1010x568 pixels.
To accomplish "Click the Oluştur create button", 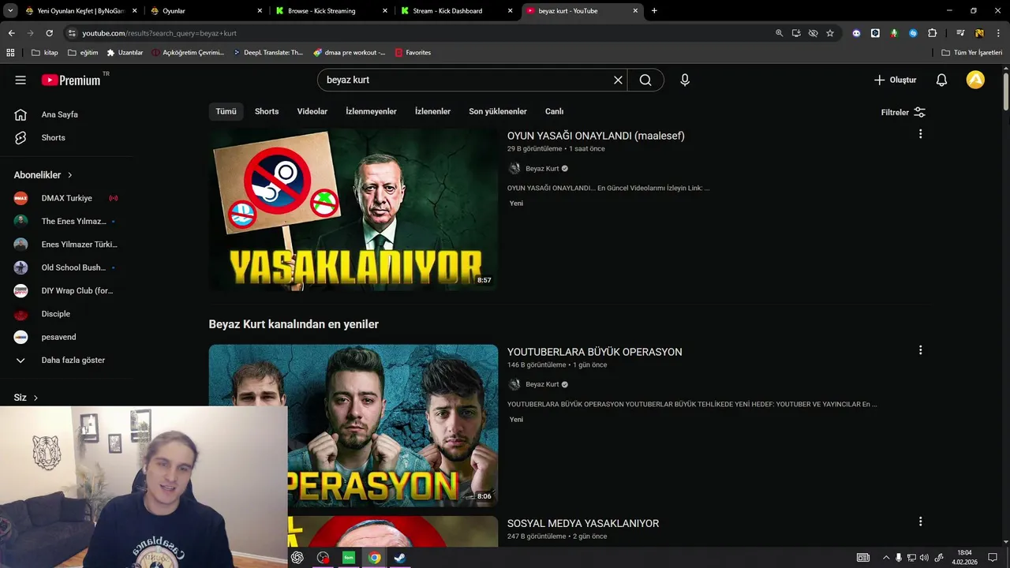I will point(895,80).
